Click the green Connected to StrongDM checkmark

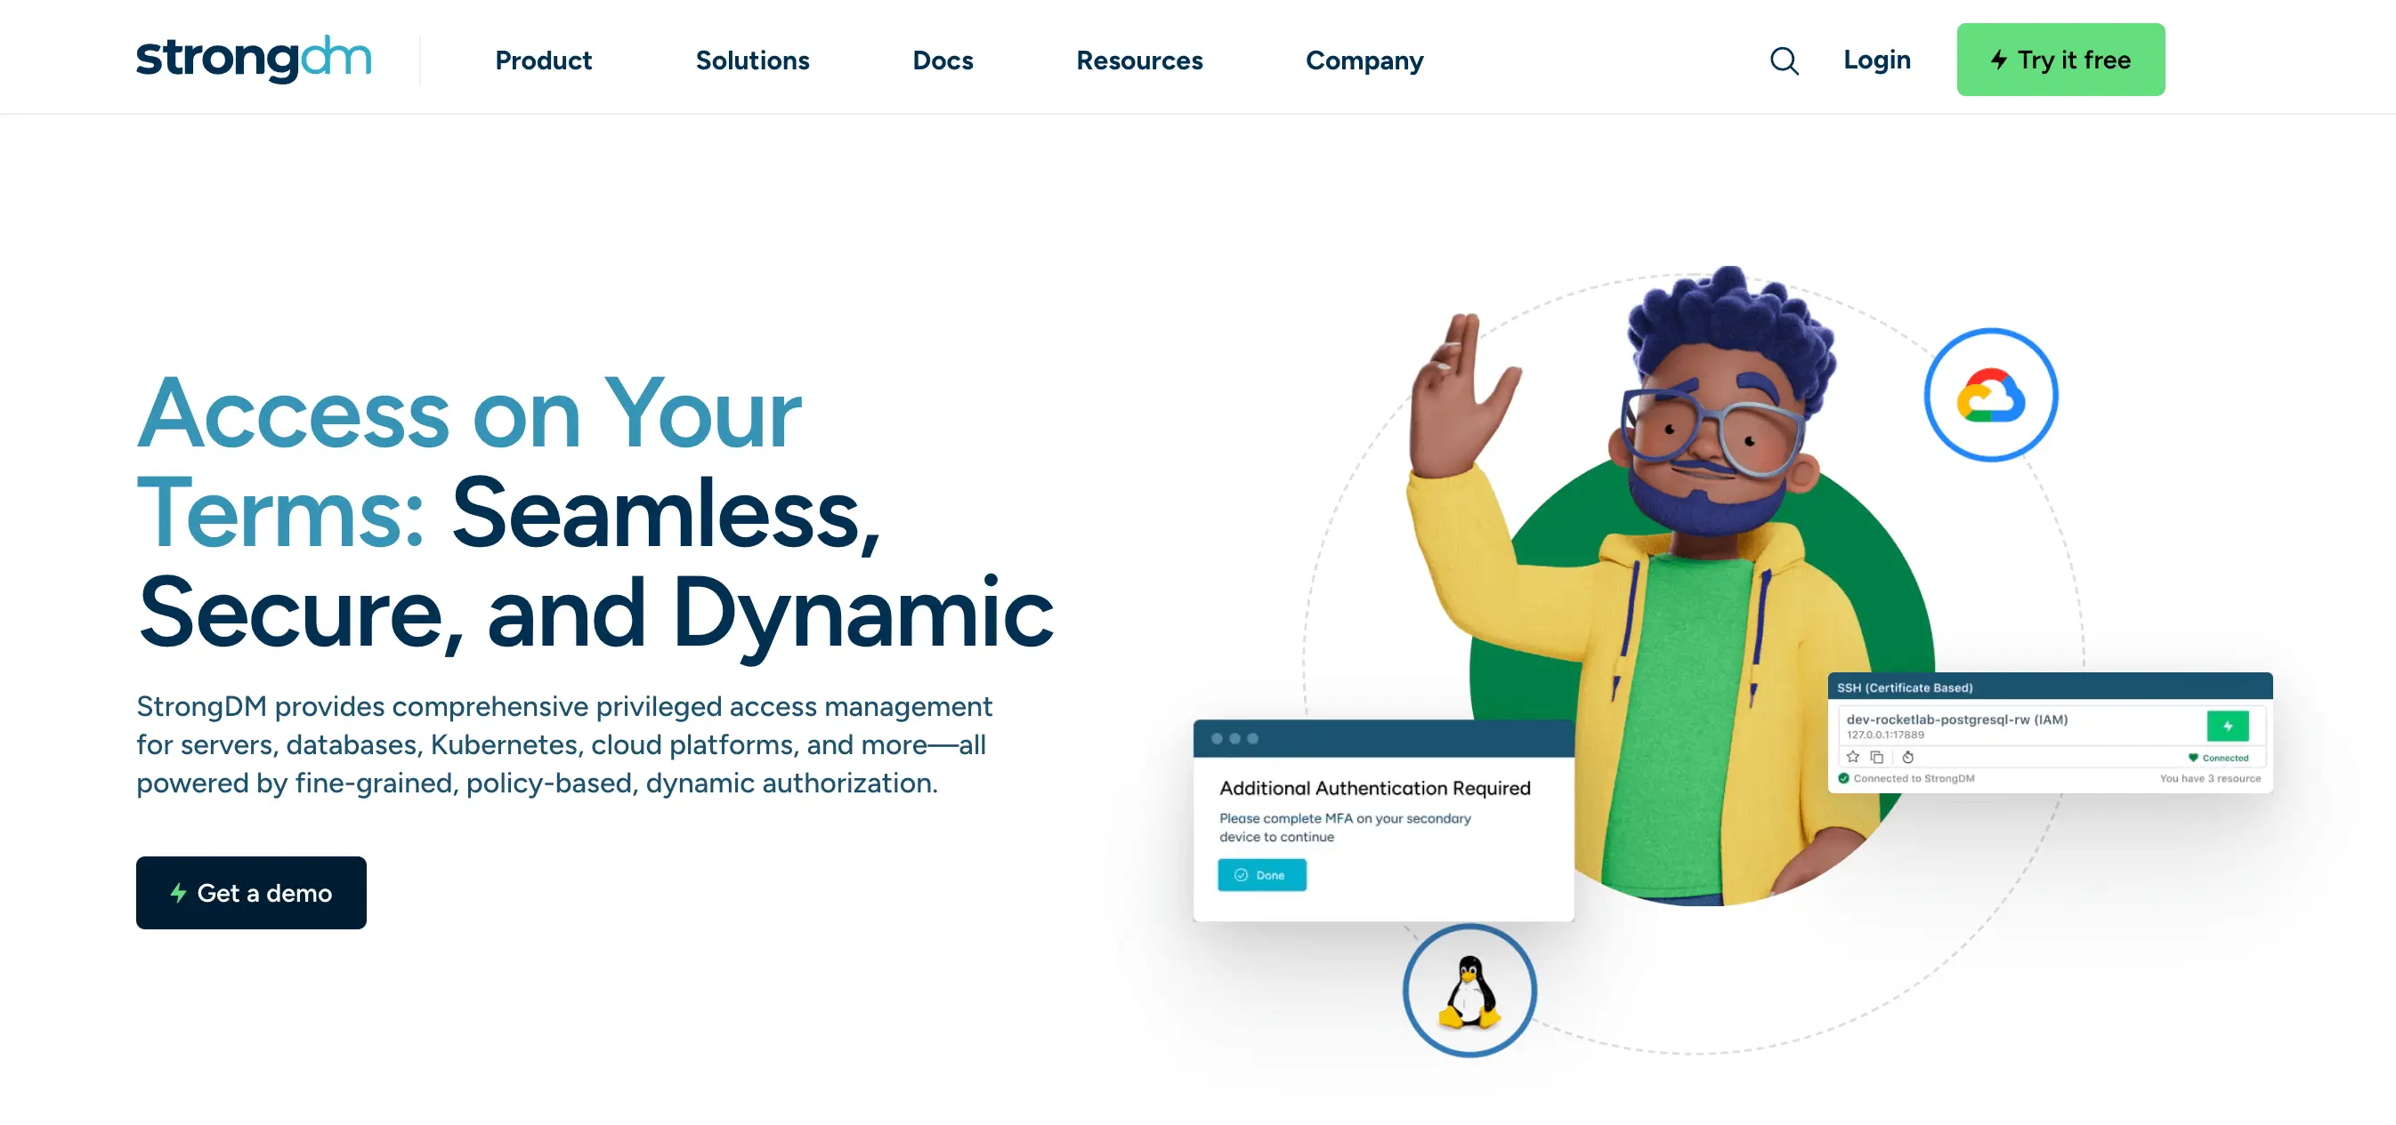tap(1843, 778)
